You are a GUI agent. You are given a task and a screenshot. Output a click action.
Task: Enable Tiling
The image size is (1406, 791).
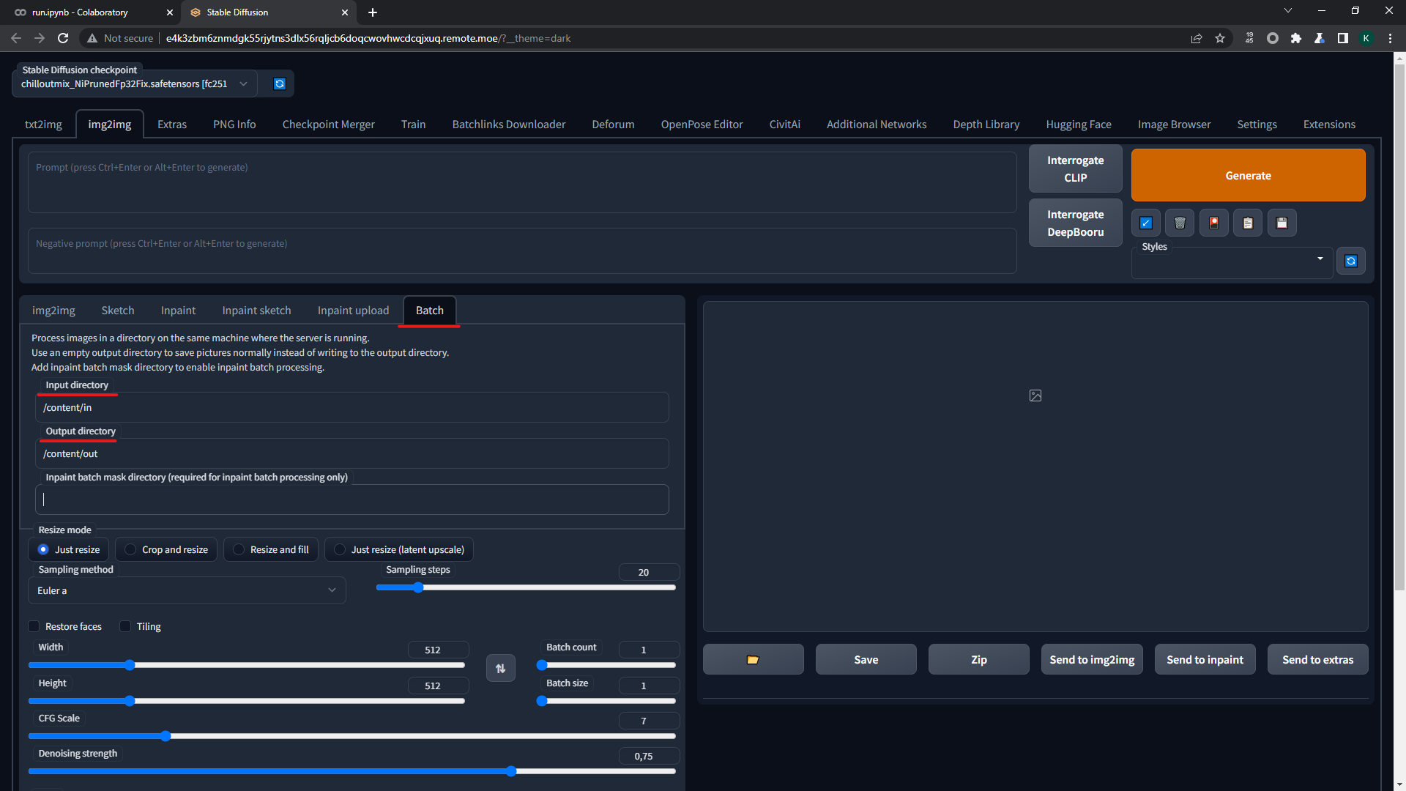click(x=125, y=626)
